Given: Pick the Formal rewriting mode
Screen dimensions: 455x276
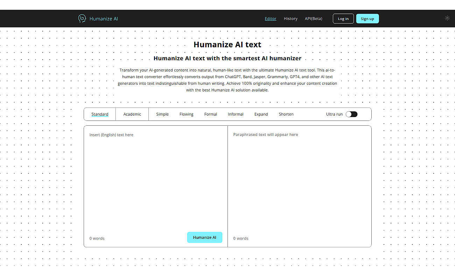Looking at the screenshot, I should [211, 114].
